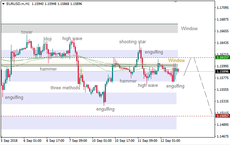
Task: Select the engulfing label beneath shooting star
Action: point(154,51)
